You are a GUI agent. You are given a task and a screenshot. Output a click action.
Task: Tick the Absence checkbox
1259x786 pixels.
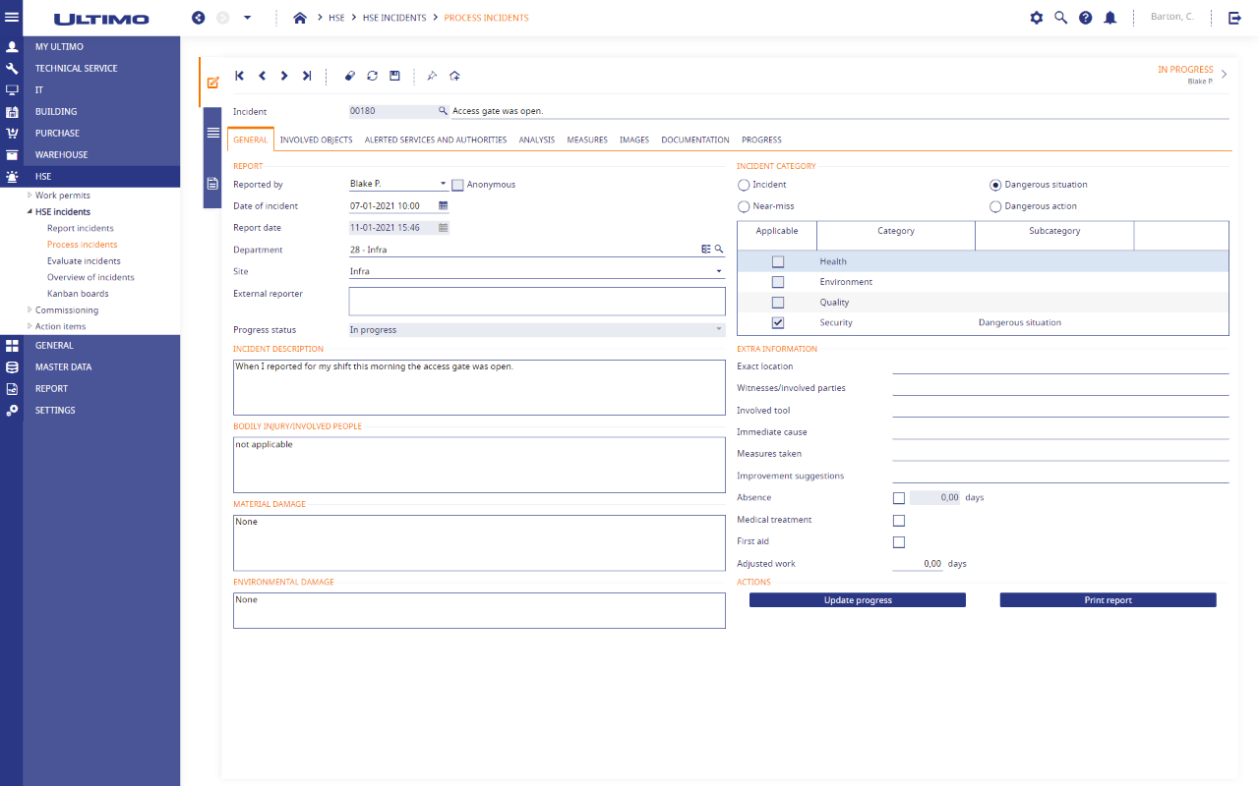point(899,498)
